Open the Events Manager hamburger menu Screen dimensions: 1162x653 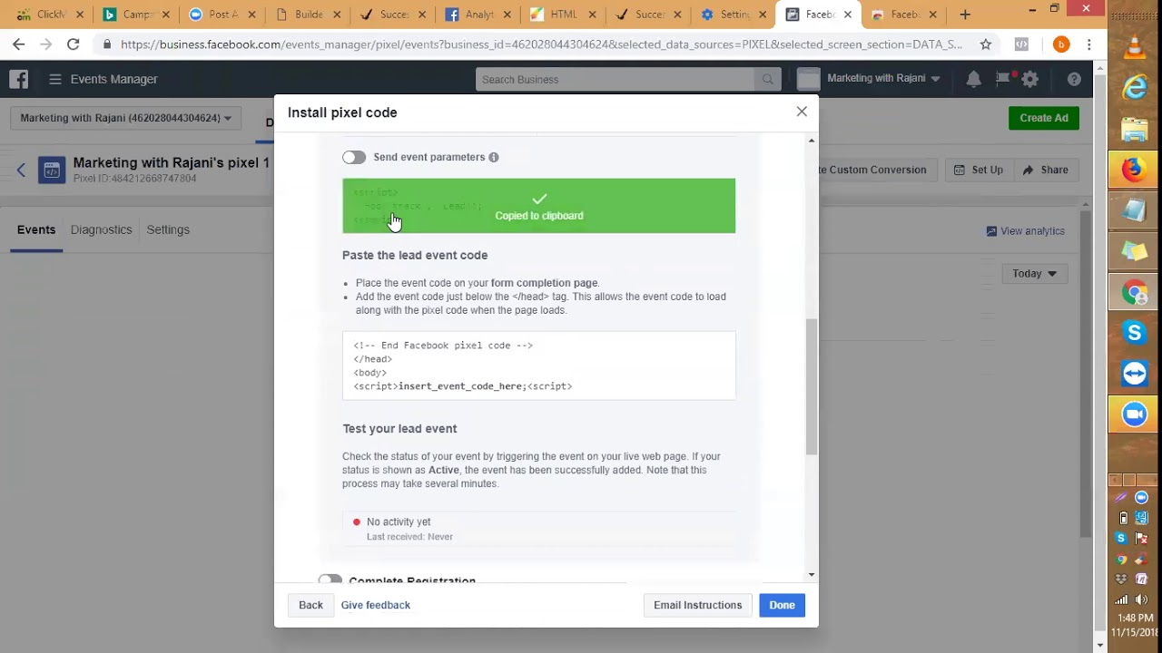coord(55,79)
